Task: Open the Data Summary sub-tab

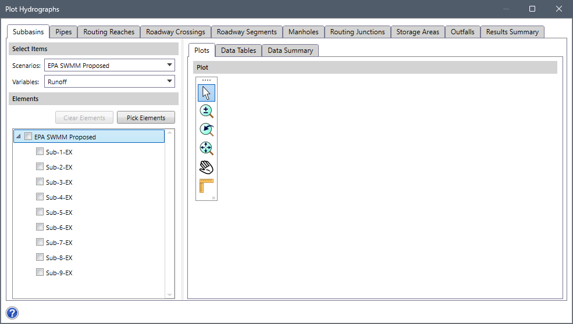Action: click(290, 51)
